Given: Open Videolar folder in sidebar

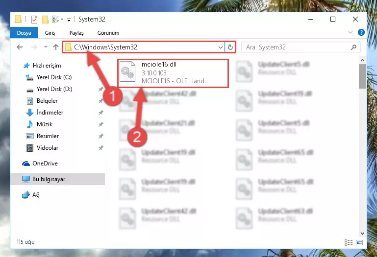Looking at the screenshot, I should click(48, 148).
